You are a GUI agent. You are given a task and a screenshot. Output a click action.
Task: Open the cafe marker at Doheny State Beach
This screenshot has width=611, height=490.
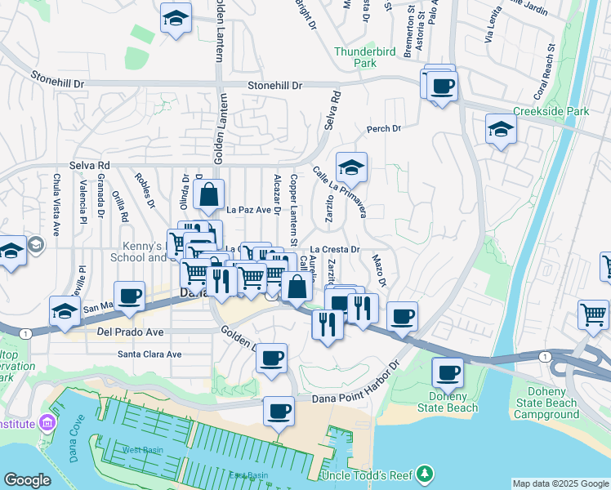(x=448, y=374)
